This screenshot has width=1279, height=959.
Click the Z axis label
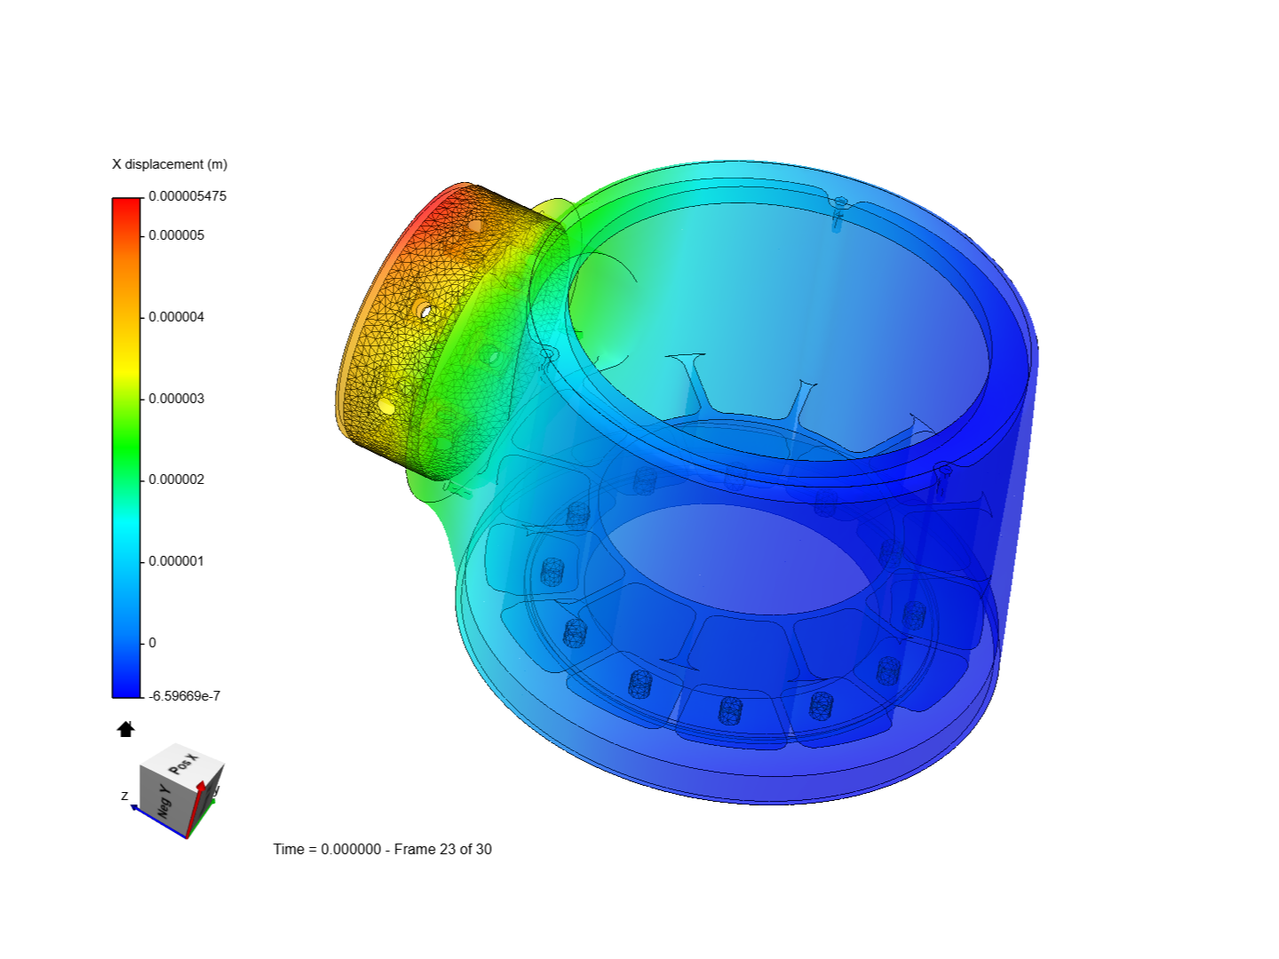point(124,796)
